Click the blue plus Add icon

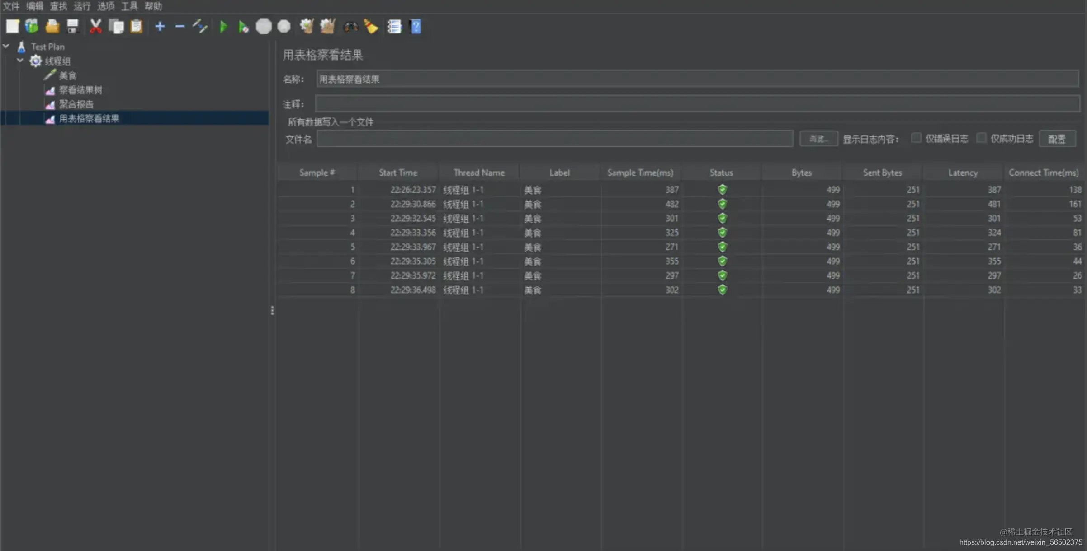click(x=160, y=27)
